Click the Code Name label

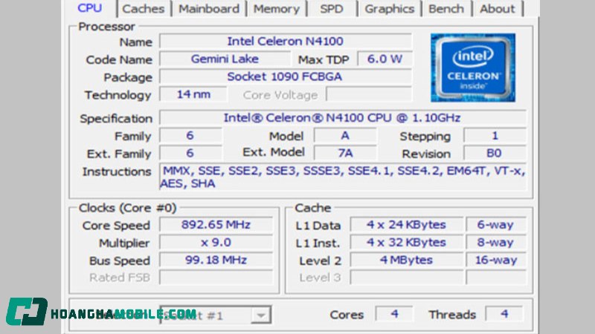coord(119,59)
